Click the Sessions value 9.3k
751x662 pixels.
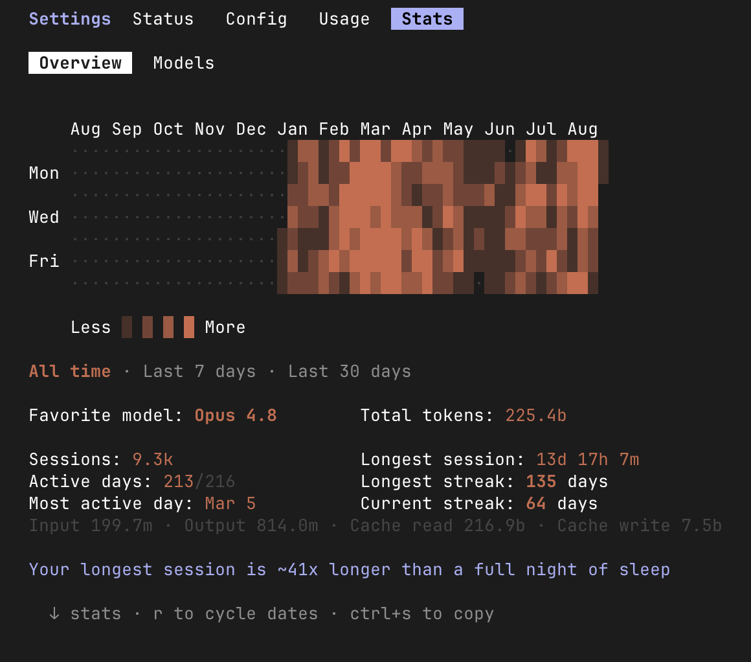[153, 459]
